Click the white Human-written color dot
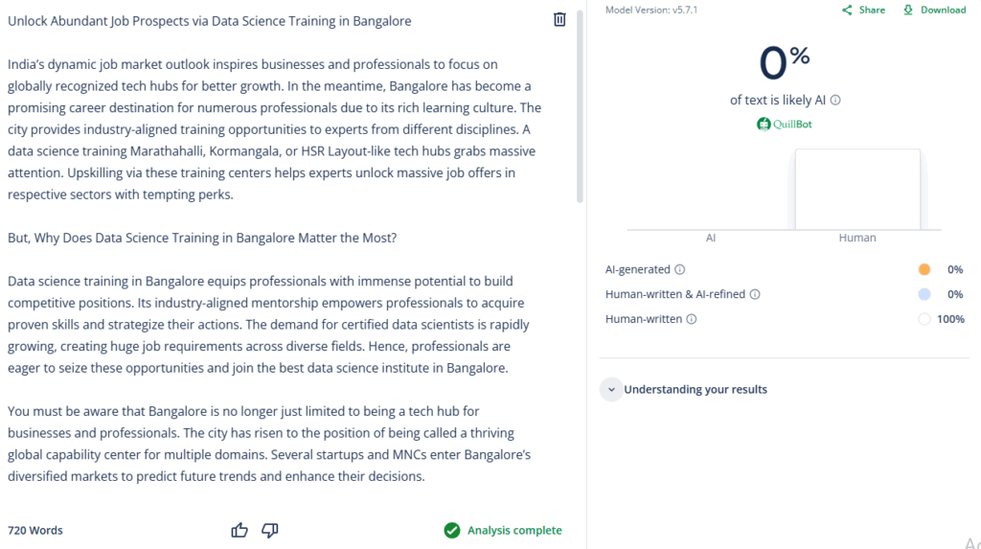This screenshot has height=549, width=981. [x=924, y=319]
